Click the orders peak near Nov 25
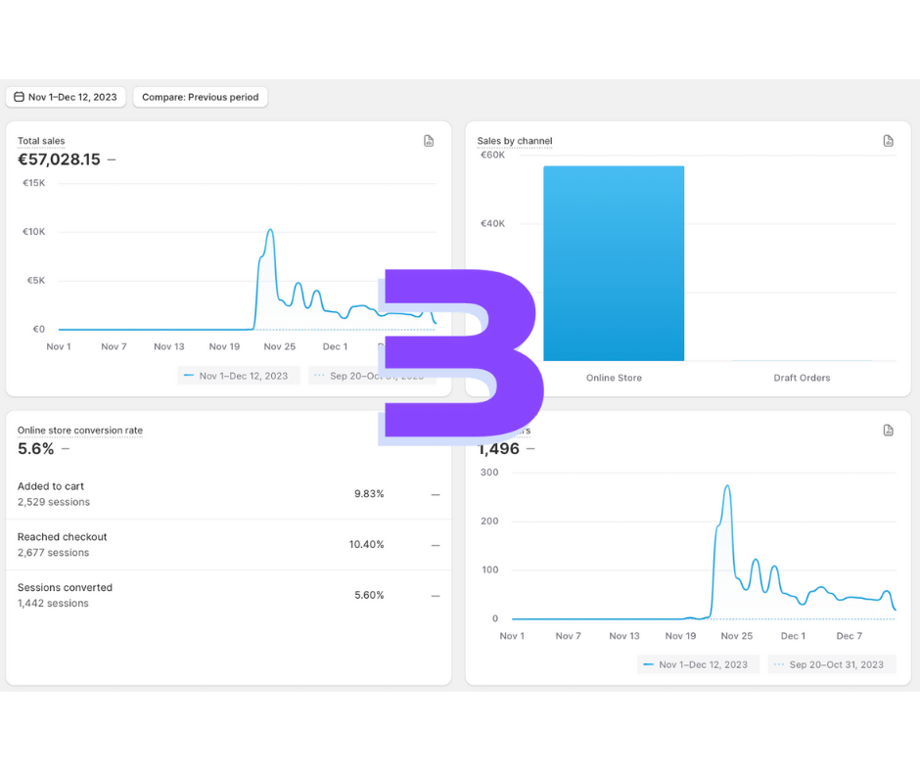Viewport: 920px width, 771px height. 727,486
